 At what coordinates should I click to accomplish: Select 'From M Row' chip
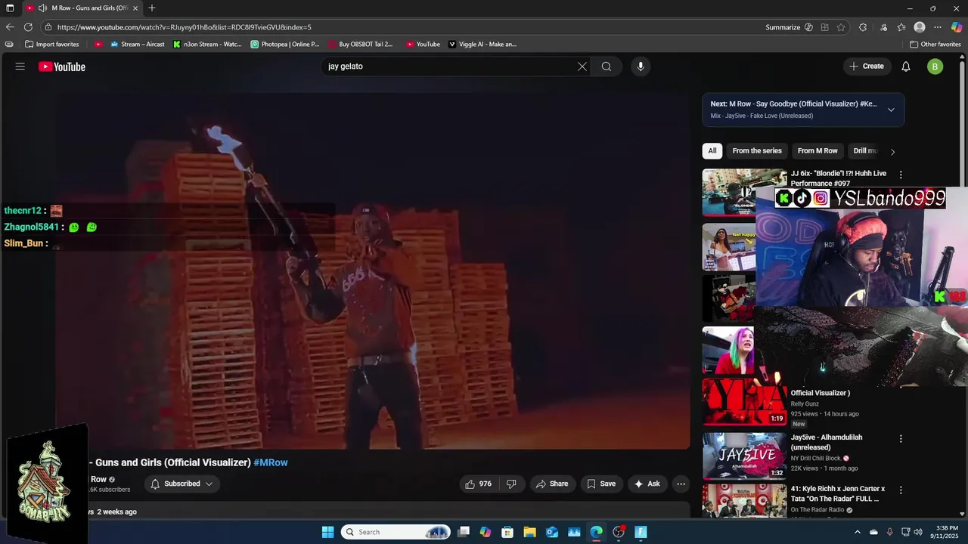coord(818,150)
